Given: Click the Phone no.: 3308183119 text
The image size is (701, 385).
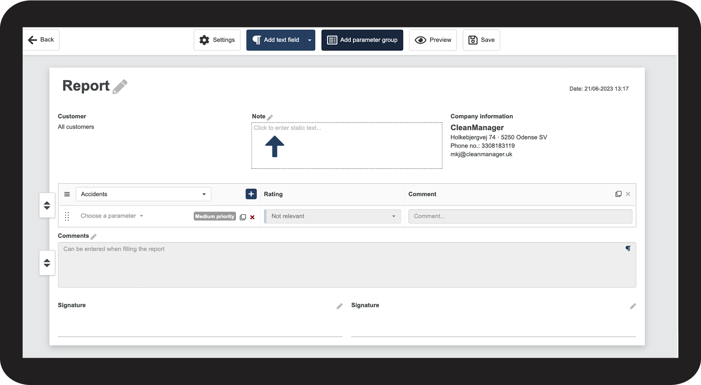Looking at the screenshot, I should pyautogui.click(x=482, y=146).
